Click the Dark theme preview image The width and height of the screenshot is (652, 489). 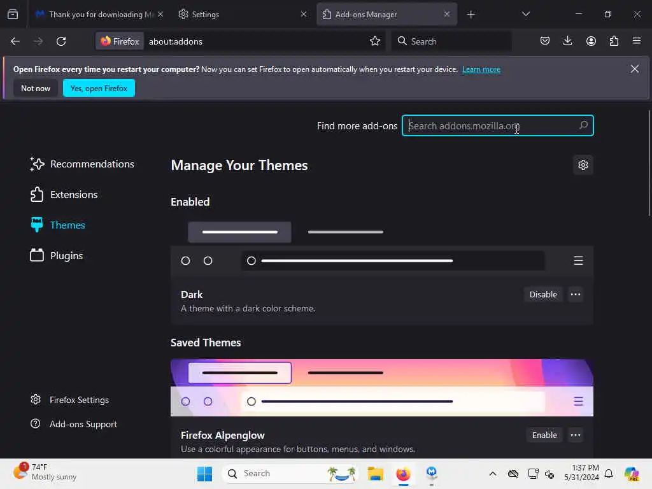pyautogui.click(x=382, y=247)
